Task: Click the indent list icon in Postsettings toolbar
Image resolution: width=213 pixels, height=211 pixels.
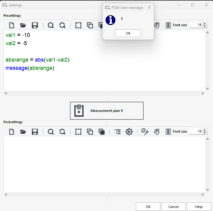Action: (118, 132)
